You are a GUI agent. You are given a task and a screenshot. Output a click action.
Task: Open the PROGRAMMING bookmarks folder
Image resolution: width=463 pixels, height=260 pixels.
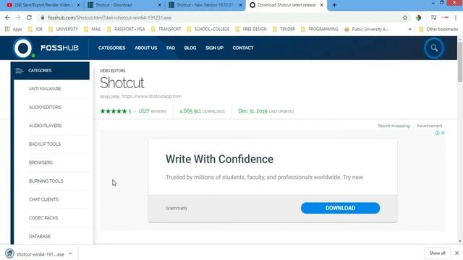point(320,29)
